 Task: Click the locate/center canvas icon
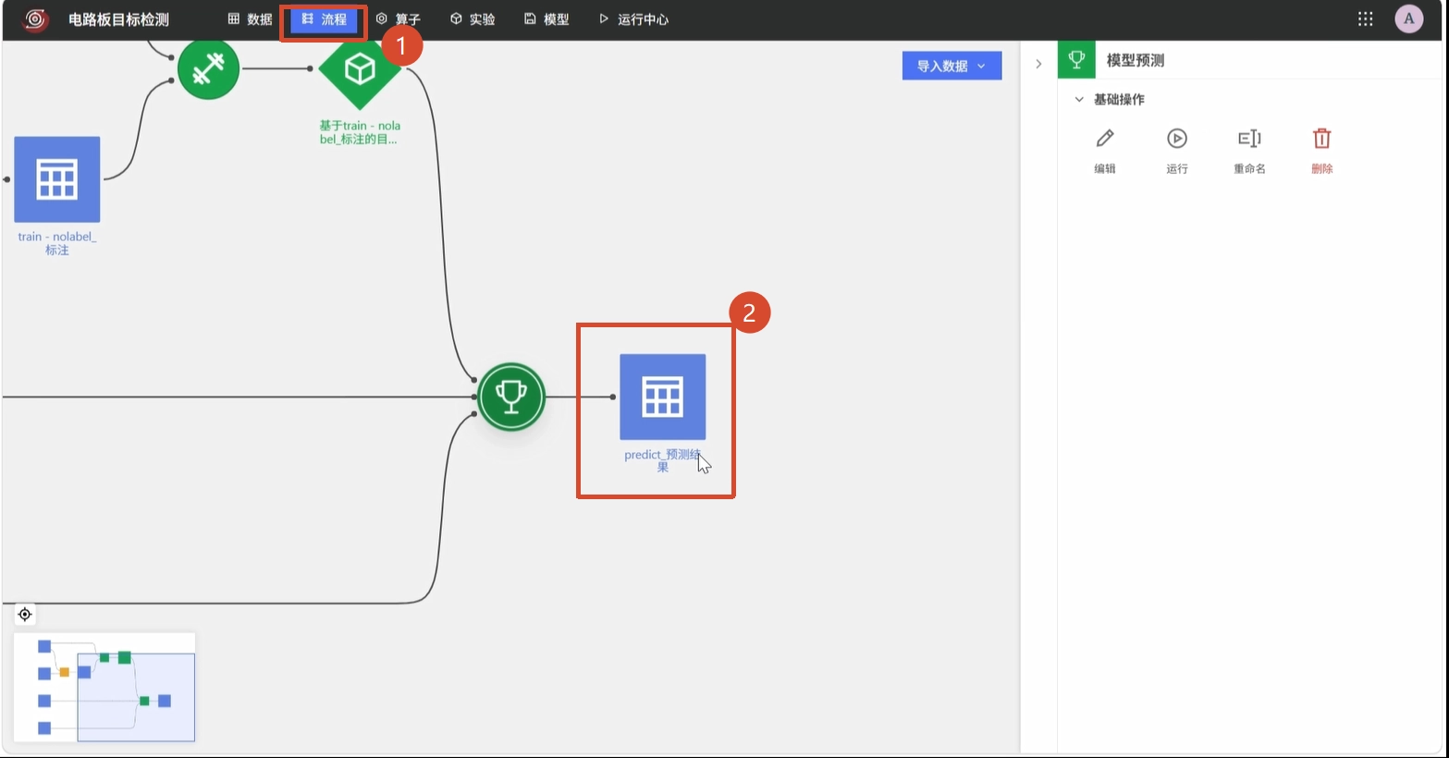[x=25, y=614]
